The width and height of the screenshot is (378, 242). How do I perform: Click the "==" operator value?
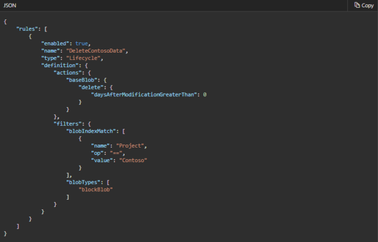point(116,153)
